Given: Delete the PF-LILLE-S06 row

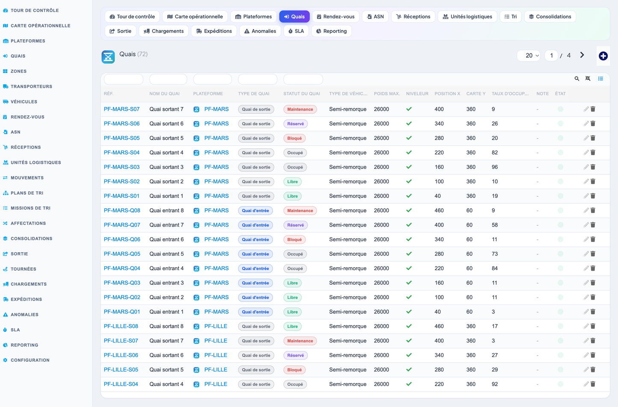Looking at the screenshot, I should tap(593, 355).
